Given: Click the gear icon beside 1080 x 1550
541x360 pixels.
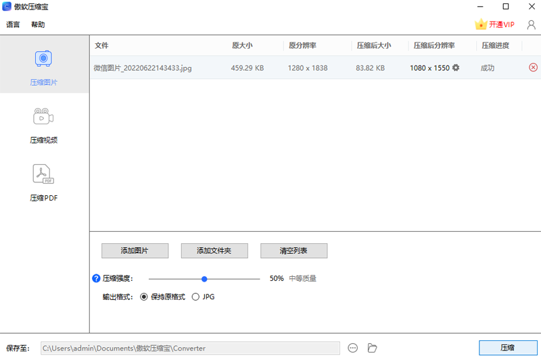Looking at the screenshot, I should pos(456,68).
